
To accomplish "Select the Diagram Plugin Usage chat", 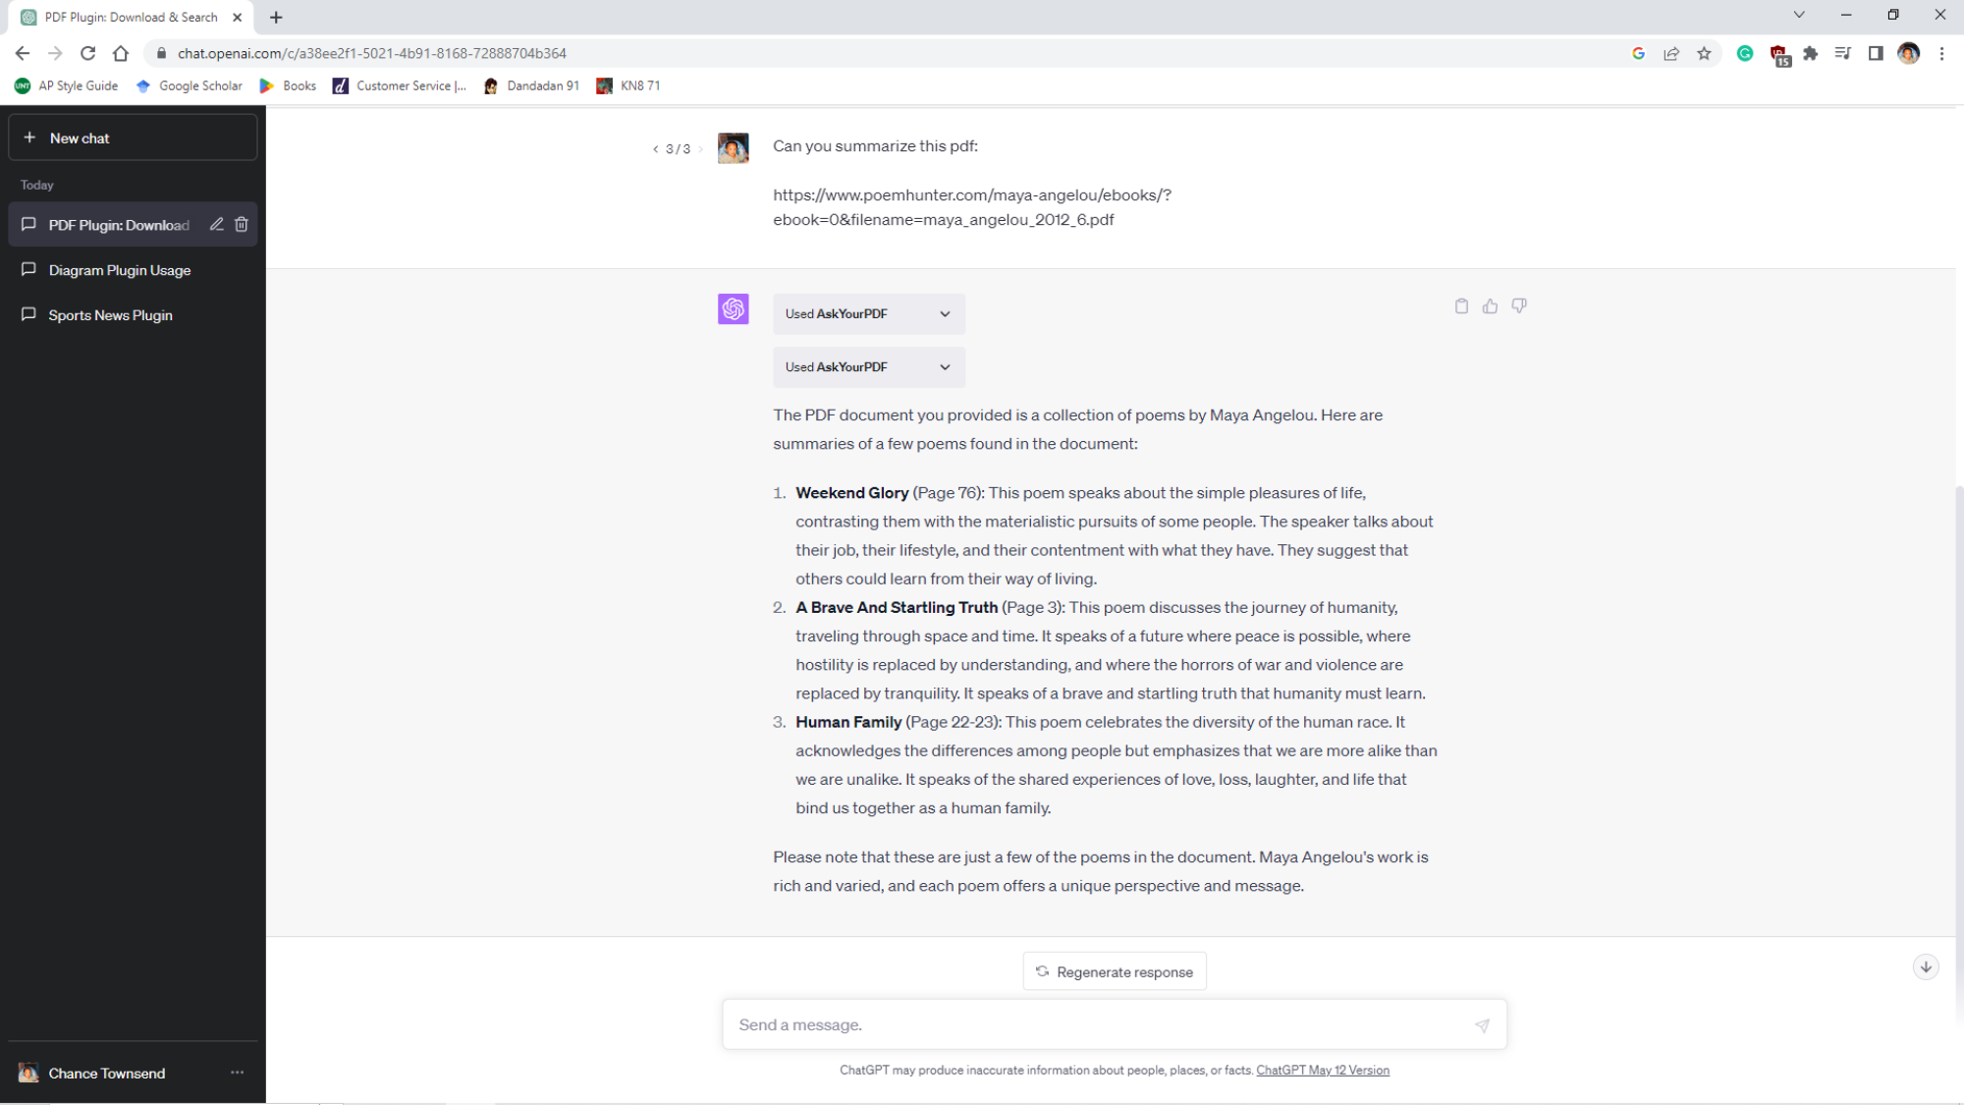I will [120, 270].
